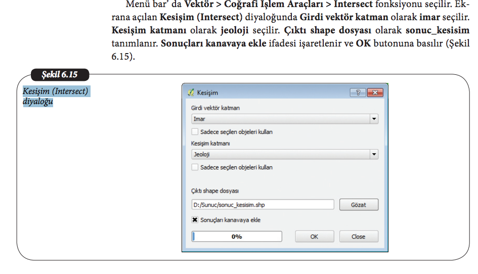Screen dimensions: 478x274
Task: Click the Kesişim katmanı label text
Action: [211, 144]
